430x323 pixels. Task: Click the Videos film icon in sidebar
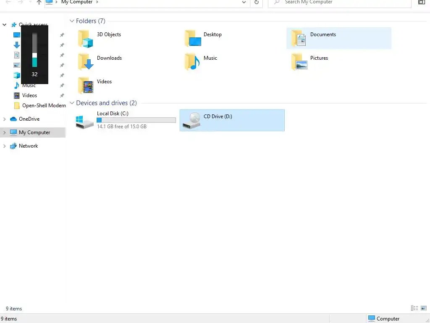(17, 95)
